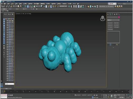The image size is (133, 99).
Task: Switch to Hierarchy tab in command panel
Action: tap(112, 14)
